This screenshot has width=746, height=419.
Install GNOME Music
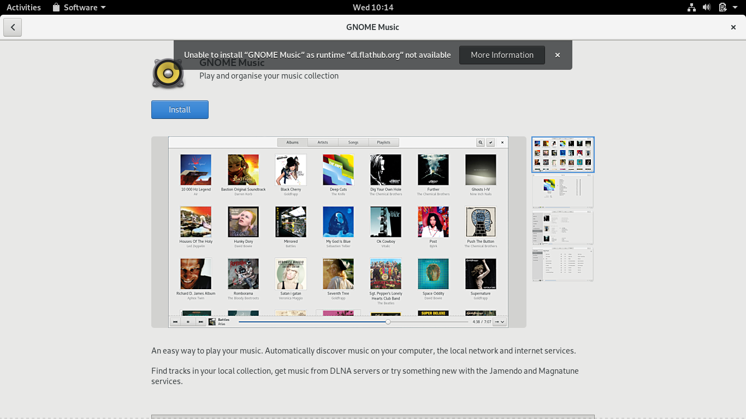point(180,110)
